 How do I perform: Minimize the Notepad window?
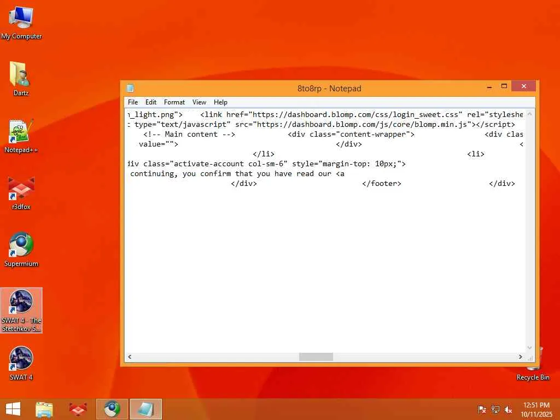pos(489,86)
